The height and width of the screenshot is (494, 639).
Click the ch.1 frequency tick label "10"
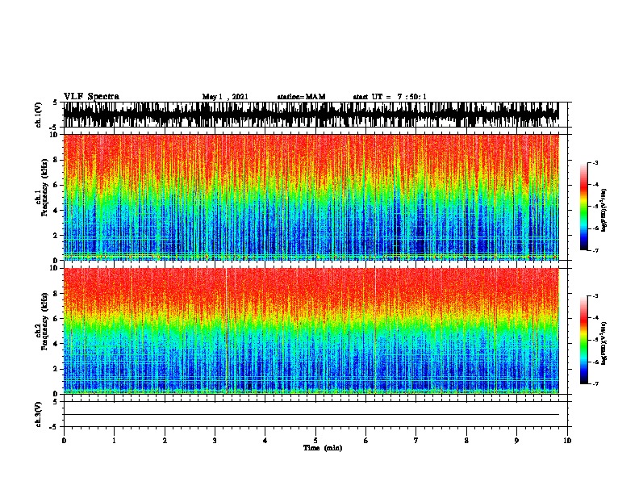click(x=54, y=135)
